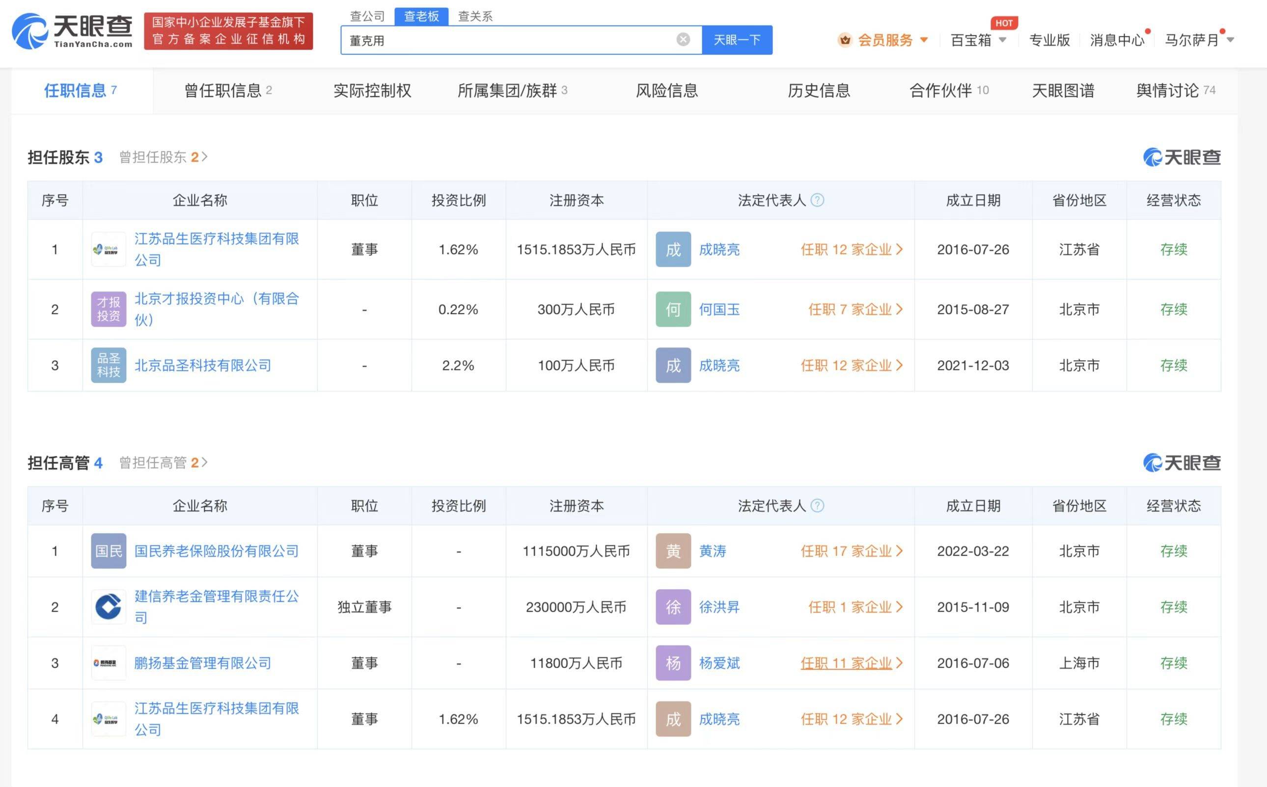Screen dimensions: 1267x787
Task: Open the 会员服务 dropdown arrow
Action: point(924,40)
